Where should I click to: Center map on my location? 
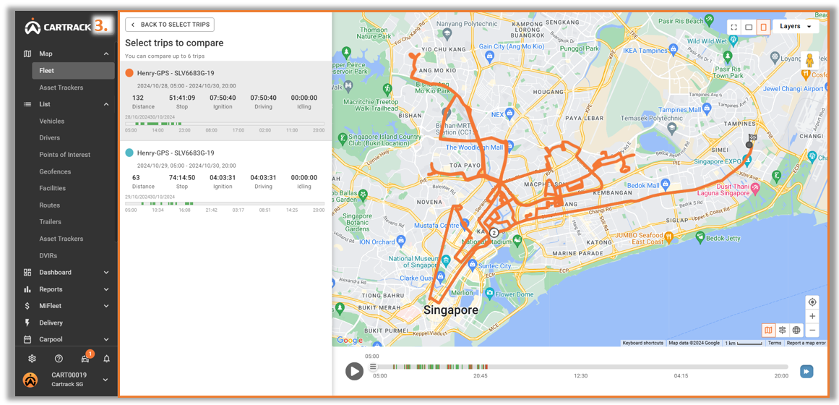(x=812, y=302)
